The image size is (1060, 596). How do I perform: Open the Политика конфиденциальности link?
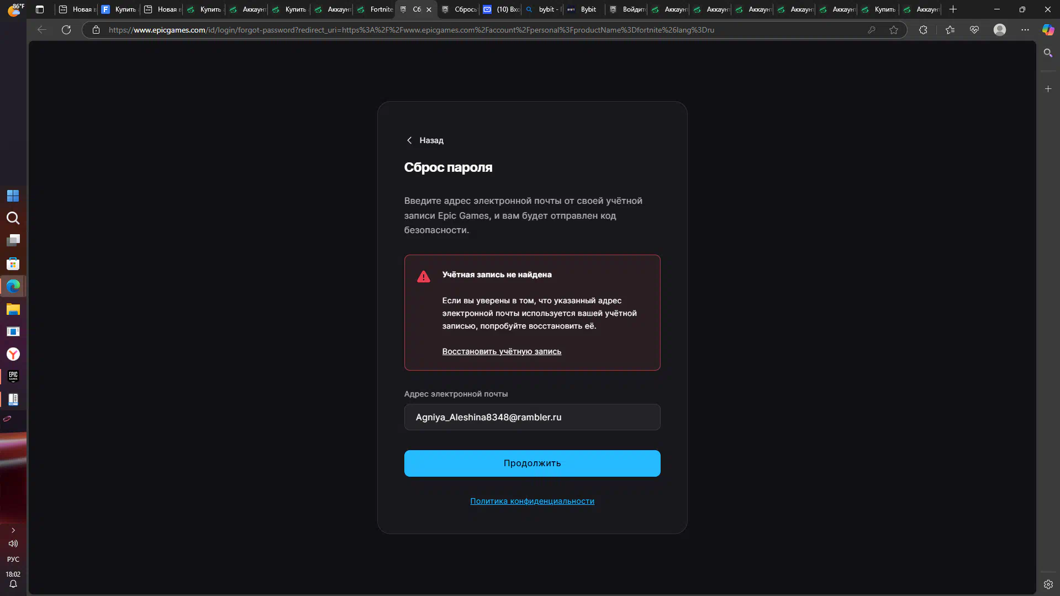pos(532,501)
